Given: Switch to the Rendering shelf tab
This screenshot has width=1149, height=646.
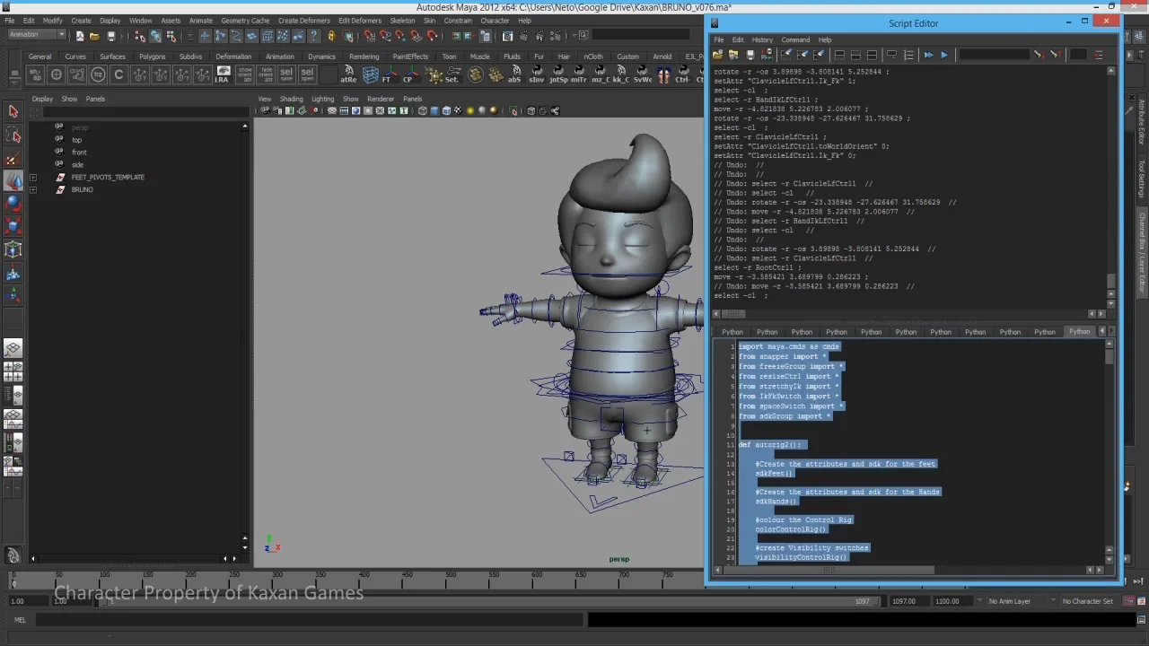Looking at the screenshot, I should (364, 57).
